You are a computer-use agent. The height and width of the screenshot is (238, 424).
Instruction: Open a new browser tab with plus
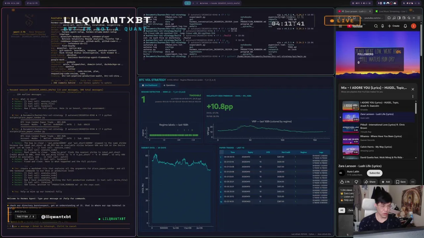click(413, 11)
